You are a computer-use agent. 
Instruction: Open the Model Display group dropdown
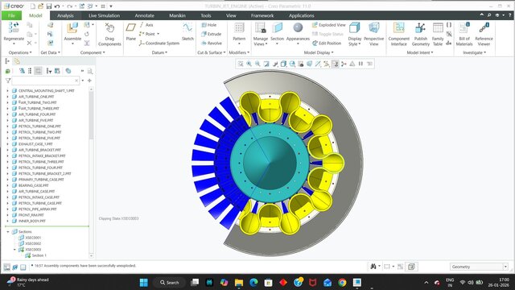coord(319,52)
